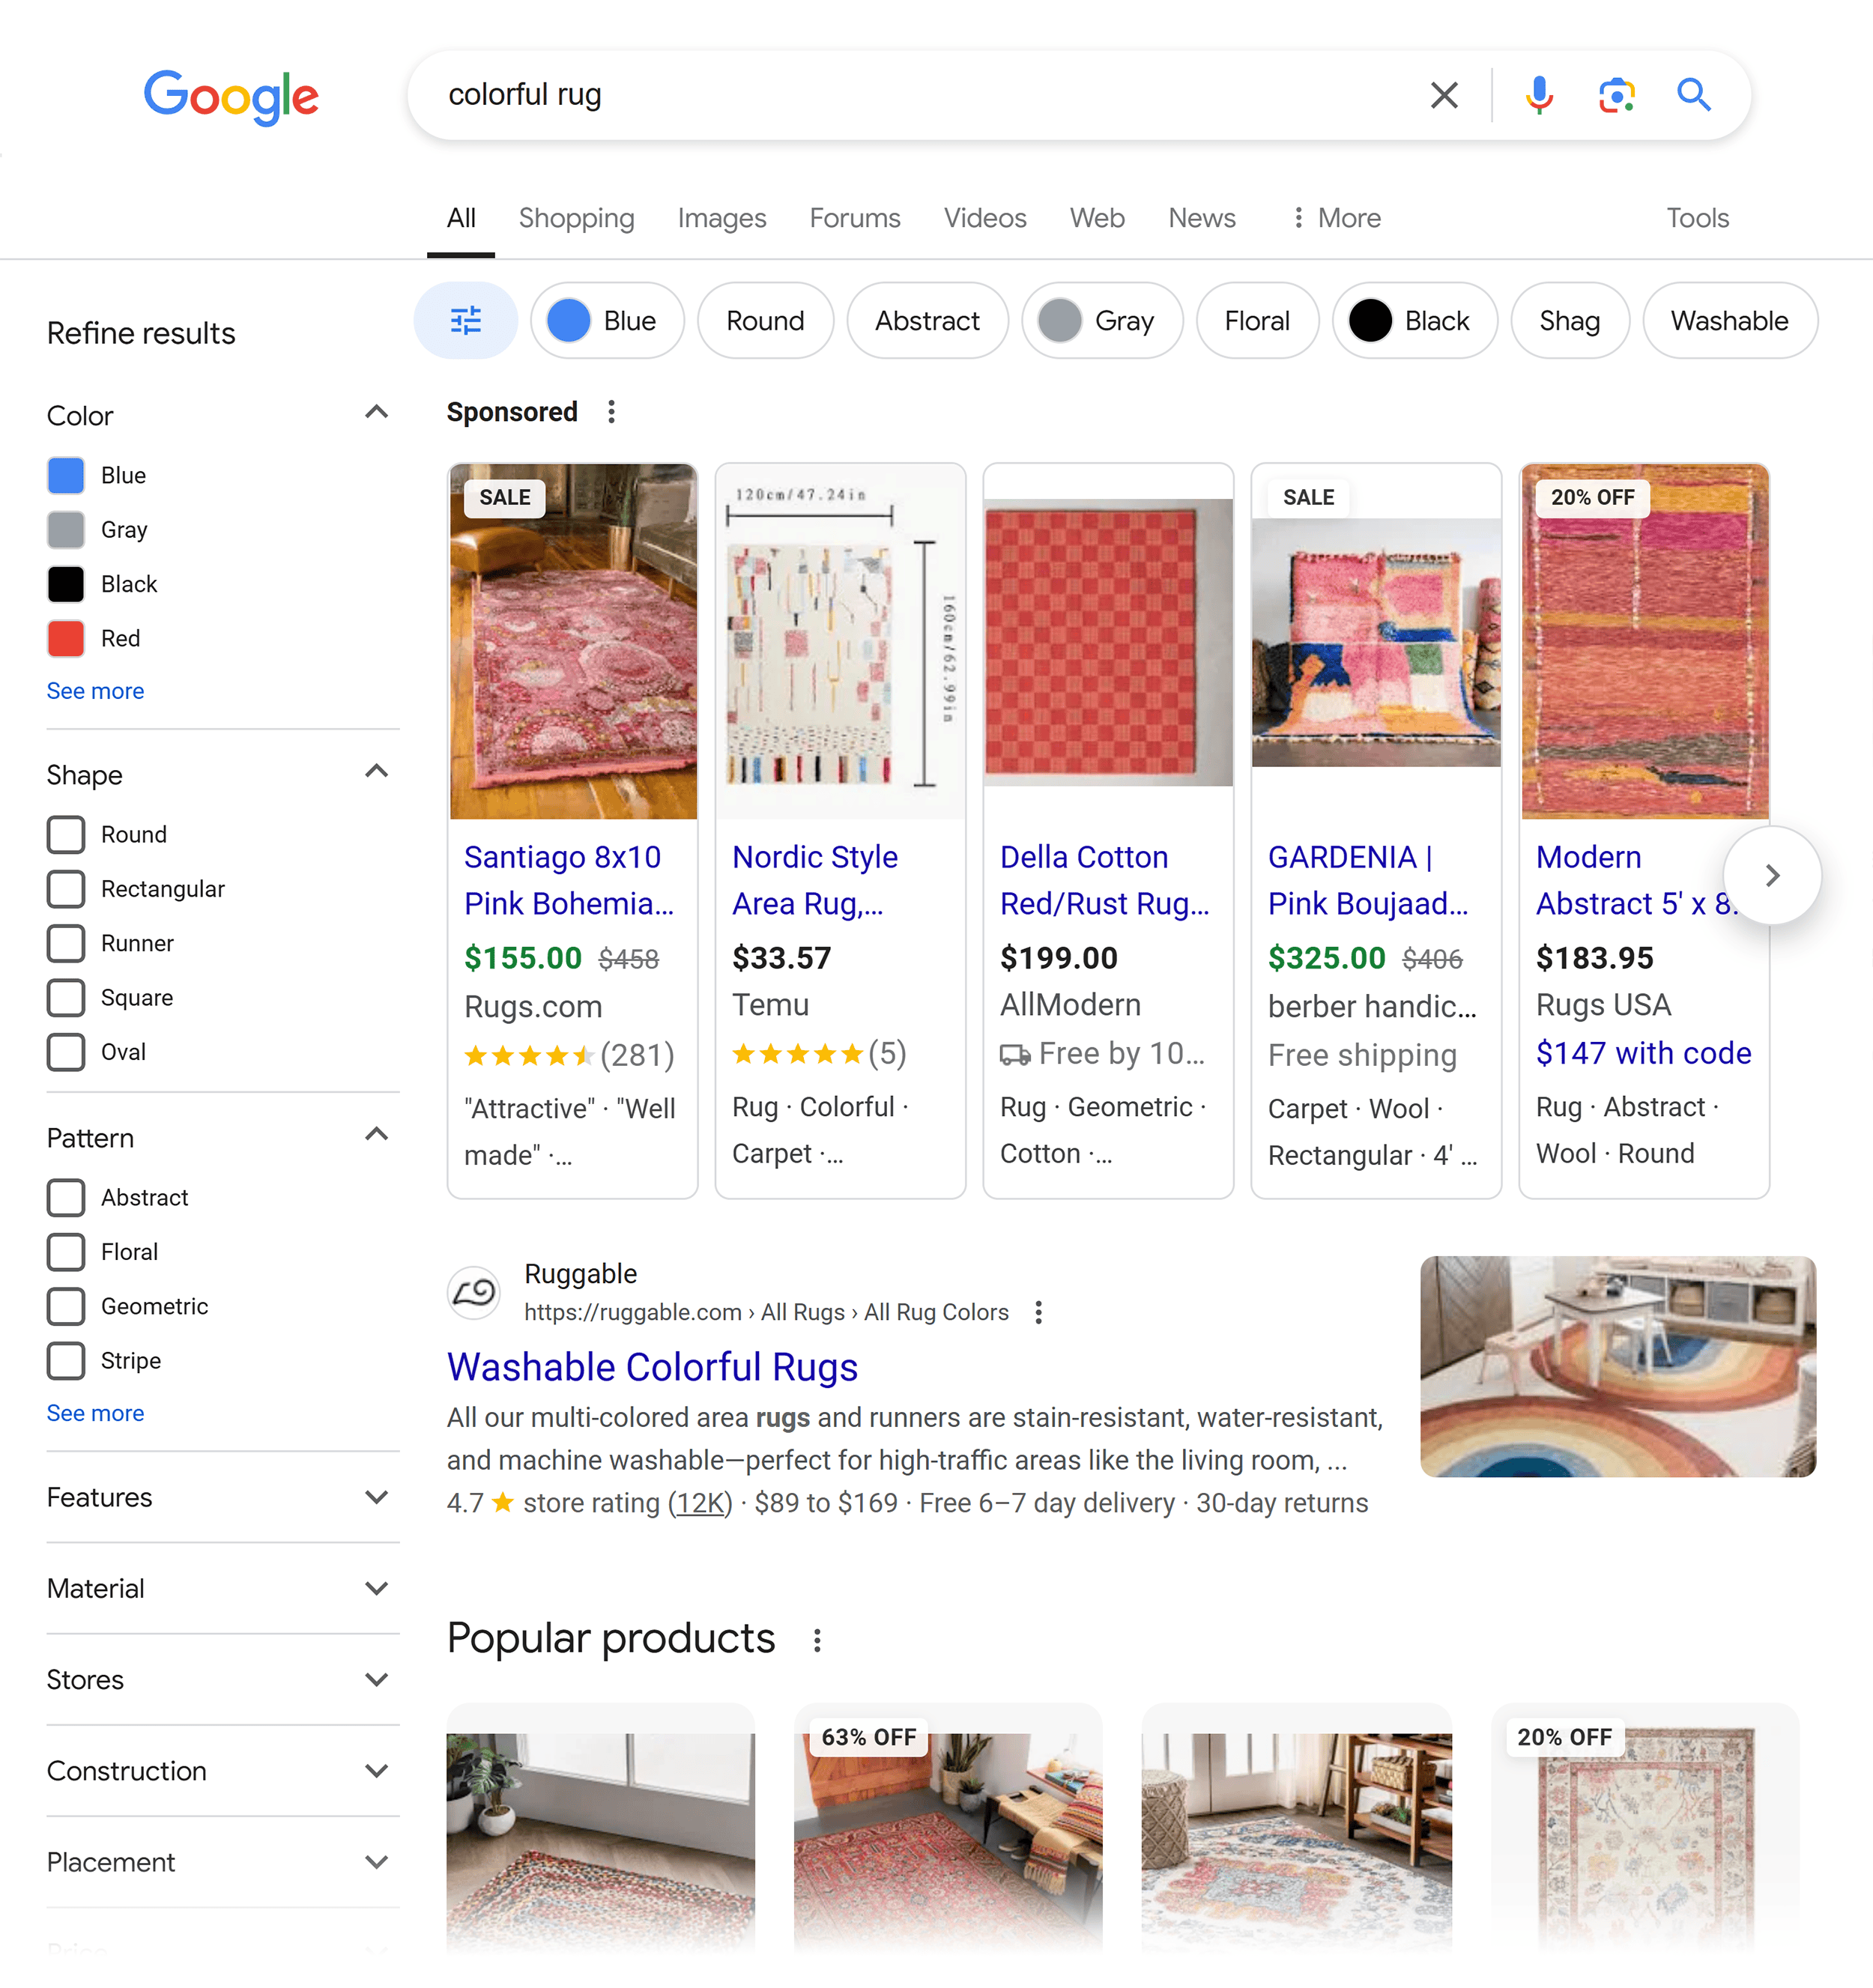1873x1988 pixels.
Task: Check the Stripe pattern checkbox
Action: [x=66, y=1361]
